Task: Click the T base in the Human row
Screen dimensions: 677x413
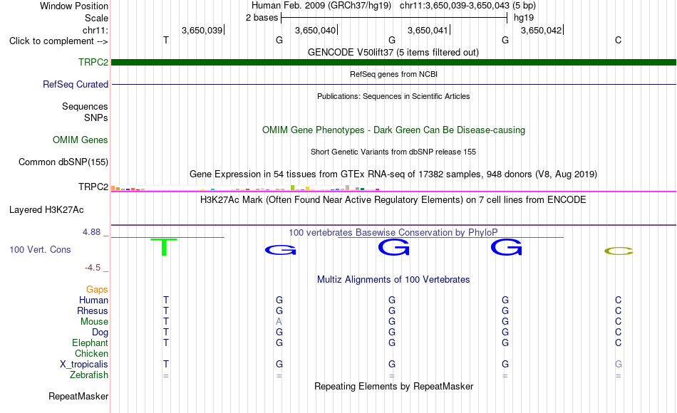Action: click(166, 300)
